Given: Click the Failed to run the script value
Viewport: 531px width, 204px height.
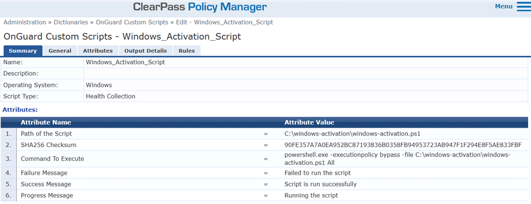Looking at the screenshot, I should [318, 173].
